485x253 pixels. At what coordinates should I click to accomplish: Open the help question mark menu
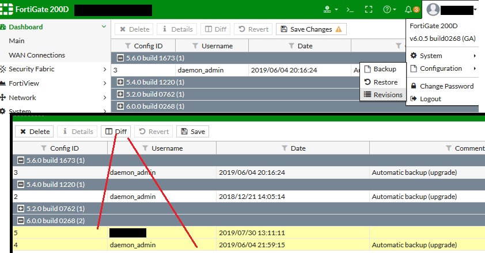click(389, 10)
